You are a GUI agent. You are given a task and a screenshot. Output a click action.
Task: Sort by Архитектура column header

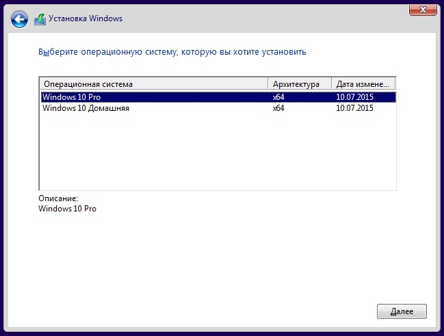300,84
